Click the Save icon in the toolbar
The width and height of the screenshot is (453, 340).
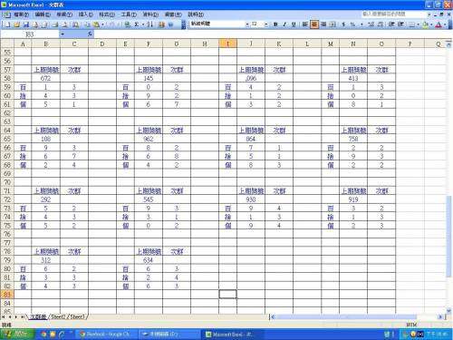(26, 24)
